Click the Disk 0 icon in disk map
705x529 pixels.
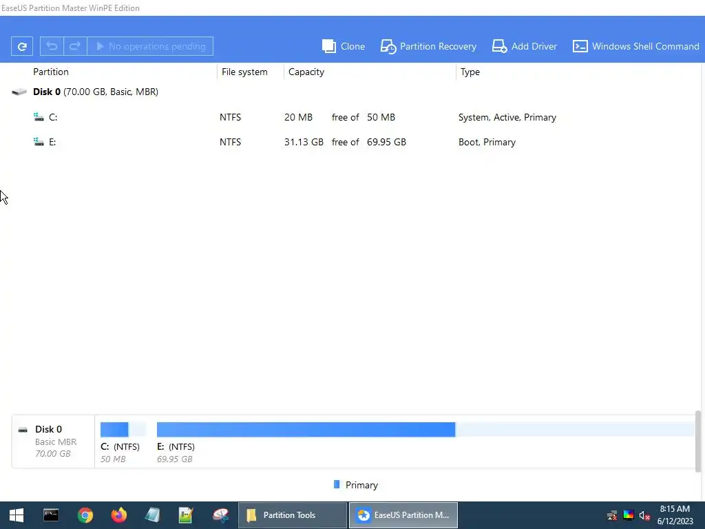(x=23, y=430)
